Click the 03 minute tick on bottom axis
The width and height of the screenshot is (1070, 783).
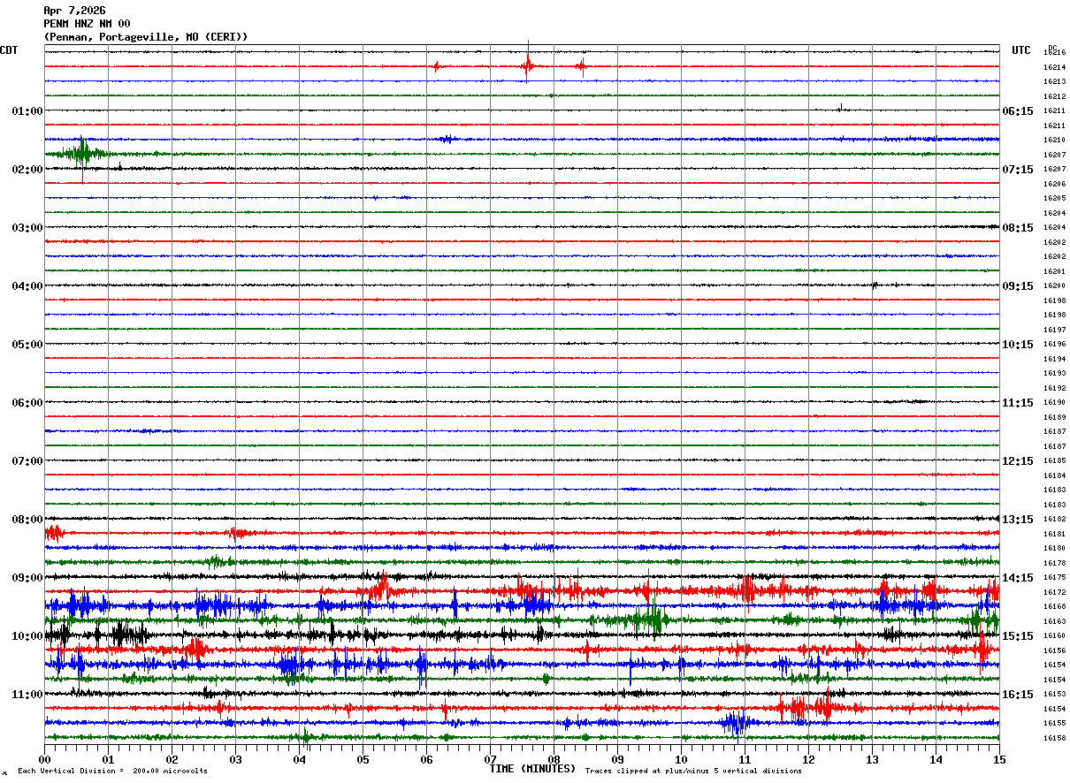235,759
